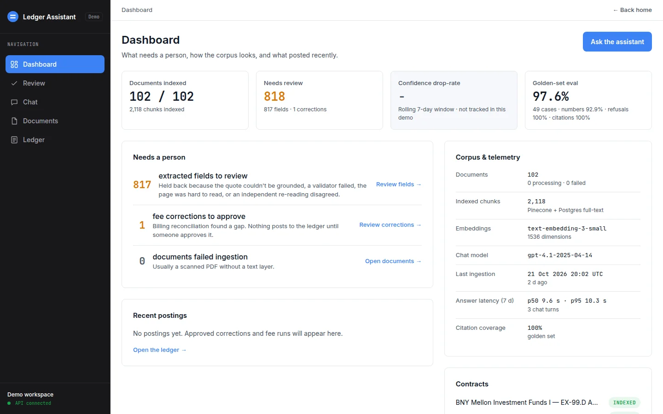Select the Golden-set eval 97.6% card
663x414 pixels.
(588, 100)
